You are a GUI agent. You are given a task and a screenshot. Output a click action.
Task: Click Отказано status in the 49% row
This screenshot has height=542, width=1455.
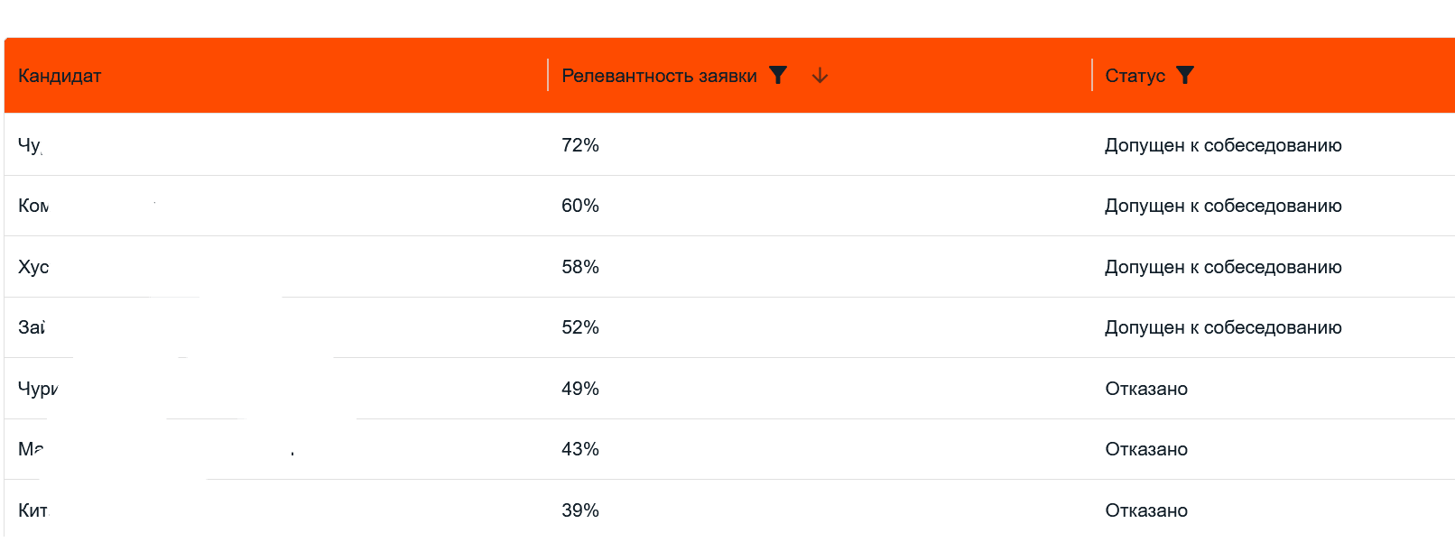click(x=1146, y=389)
